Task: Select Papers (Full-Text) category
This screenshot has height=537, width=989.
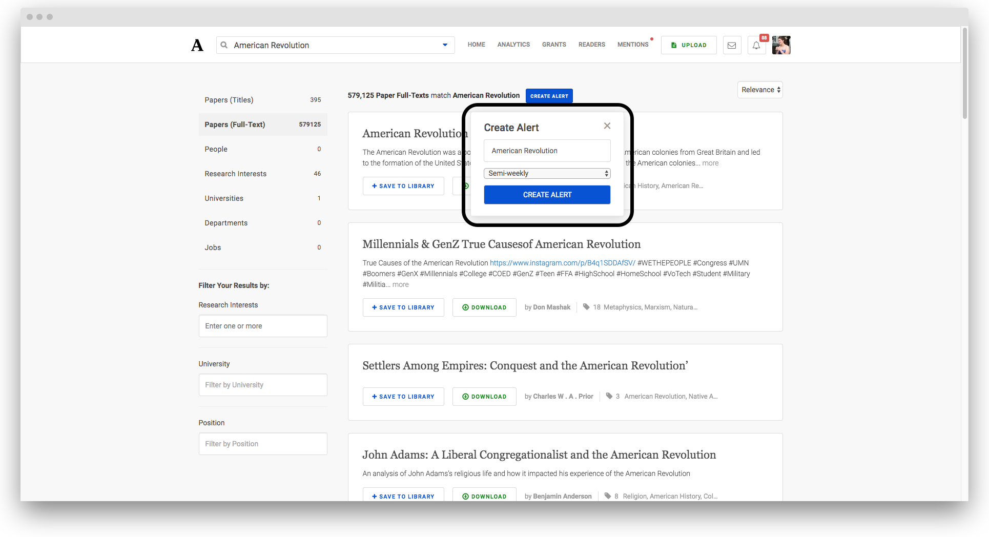Action: (x=263, y=125)
